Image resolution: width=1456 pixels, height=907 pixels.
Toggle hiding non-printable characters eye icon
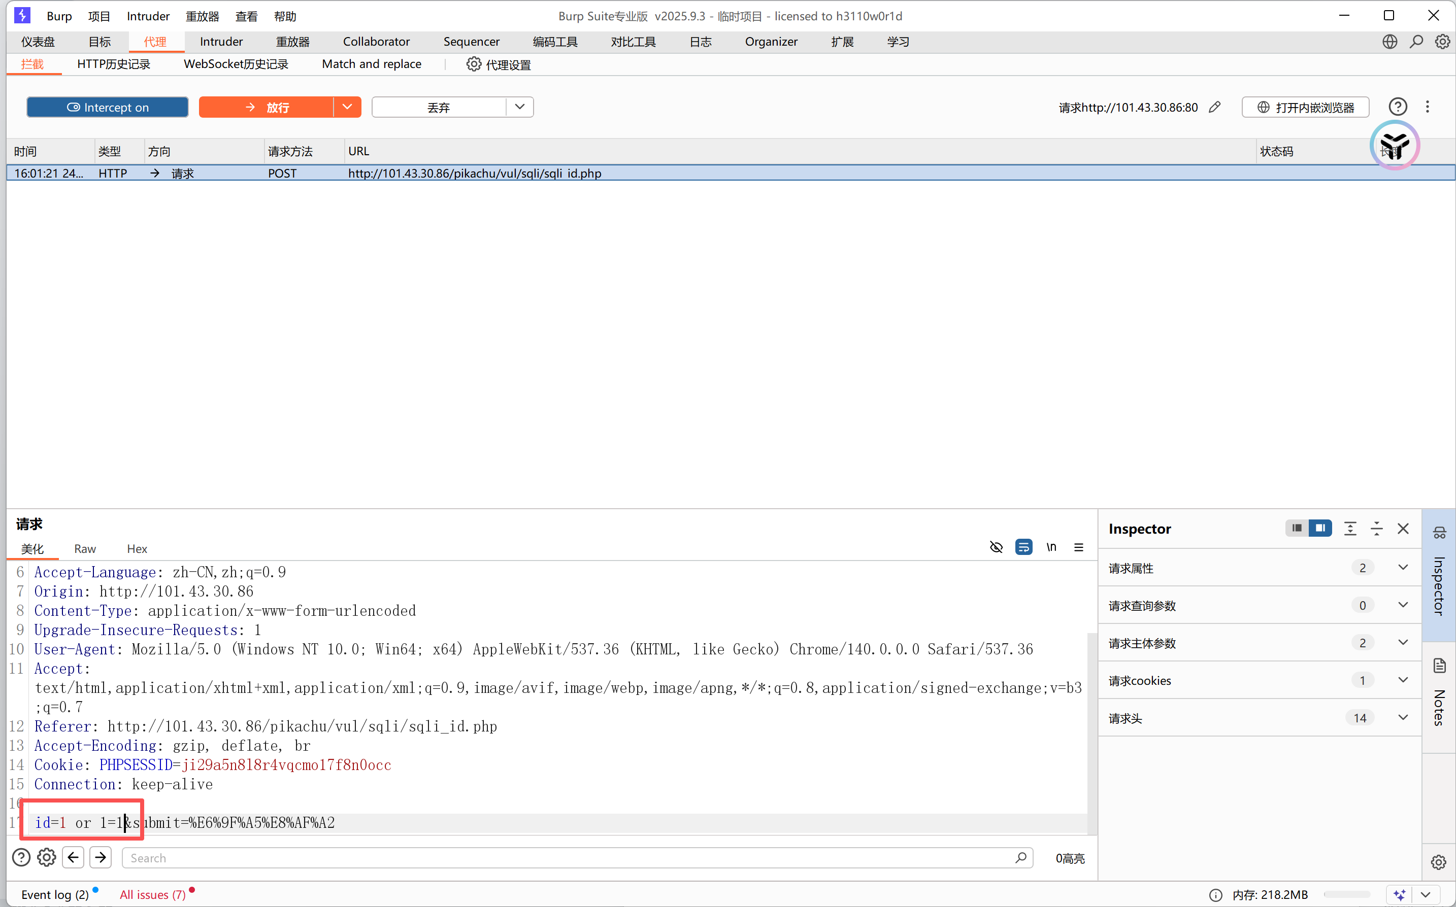click(x=996, y=547)
